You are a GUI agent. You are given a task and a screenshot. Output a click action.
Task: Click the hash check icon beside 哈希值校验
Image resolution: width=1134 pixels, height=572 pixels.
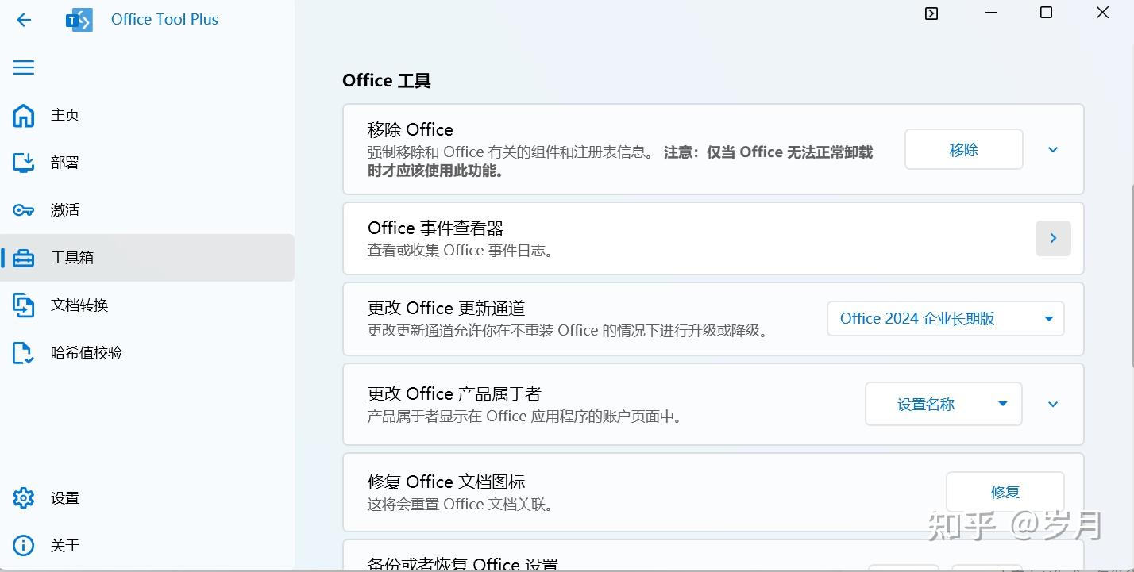[x=24, y=353]
